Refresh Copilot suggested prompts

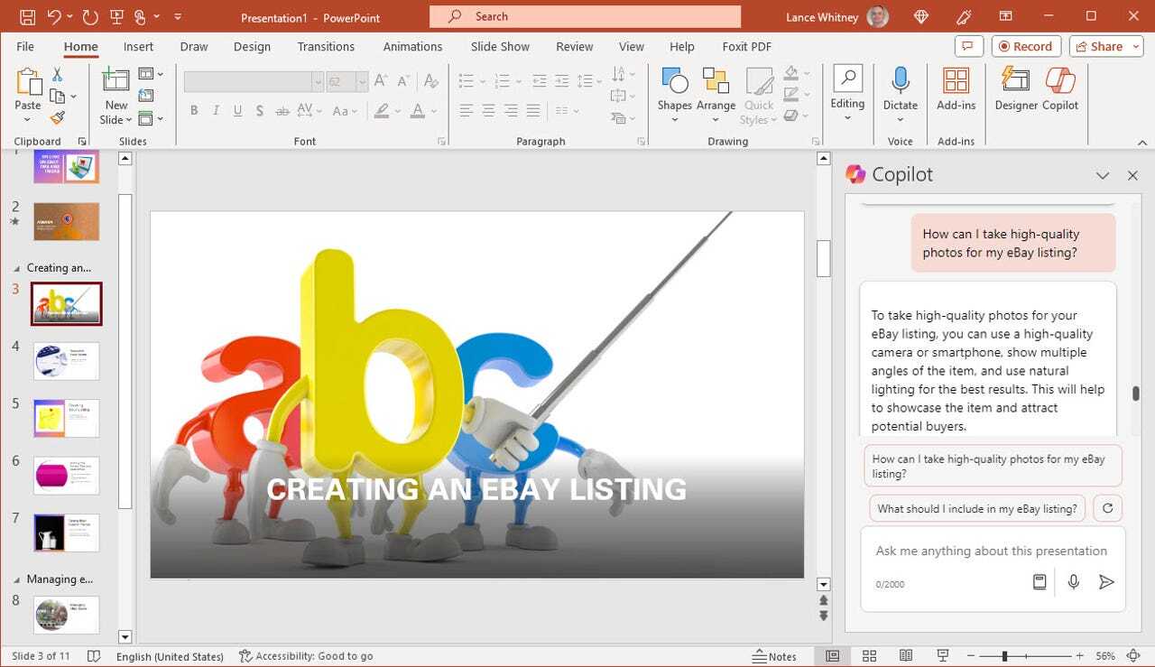(1107, 508)
